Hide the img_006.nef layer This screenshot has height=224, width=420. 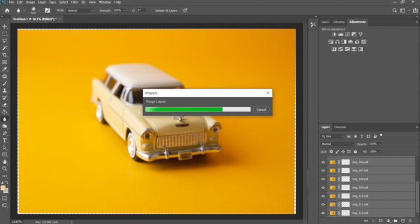pos(323,162)
